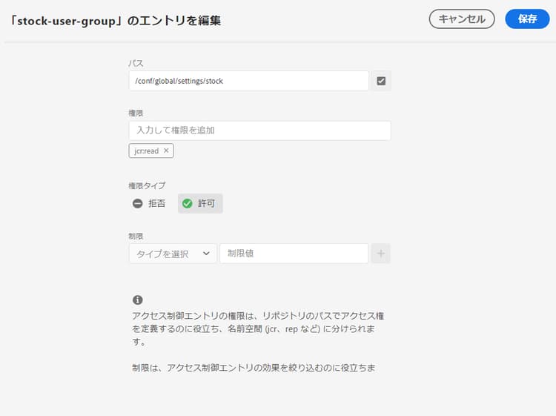Remove the jcr:read privilege tag
This screenshot has width=556, height=416.
click(166, 151)
